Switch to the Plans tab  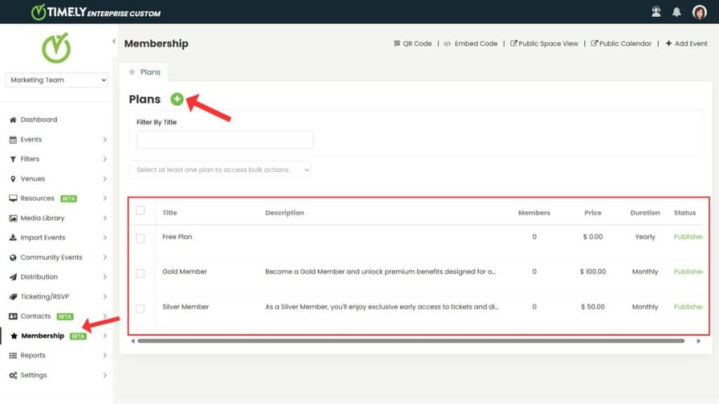145,72
